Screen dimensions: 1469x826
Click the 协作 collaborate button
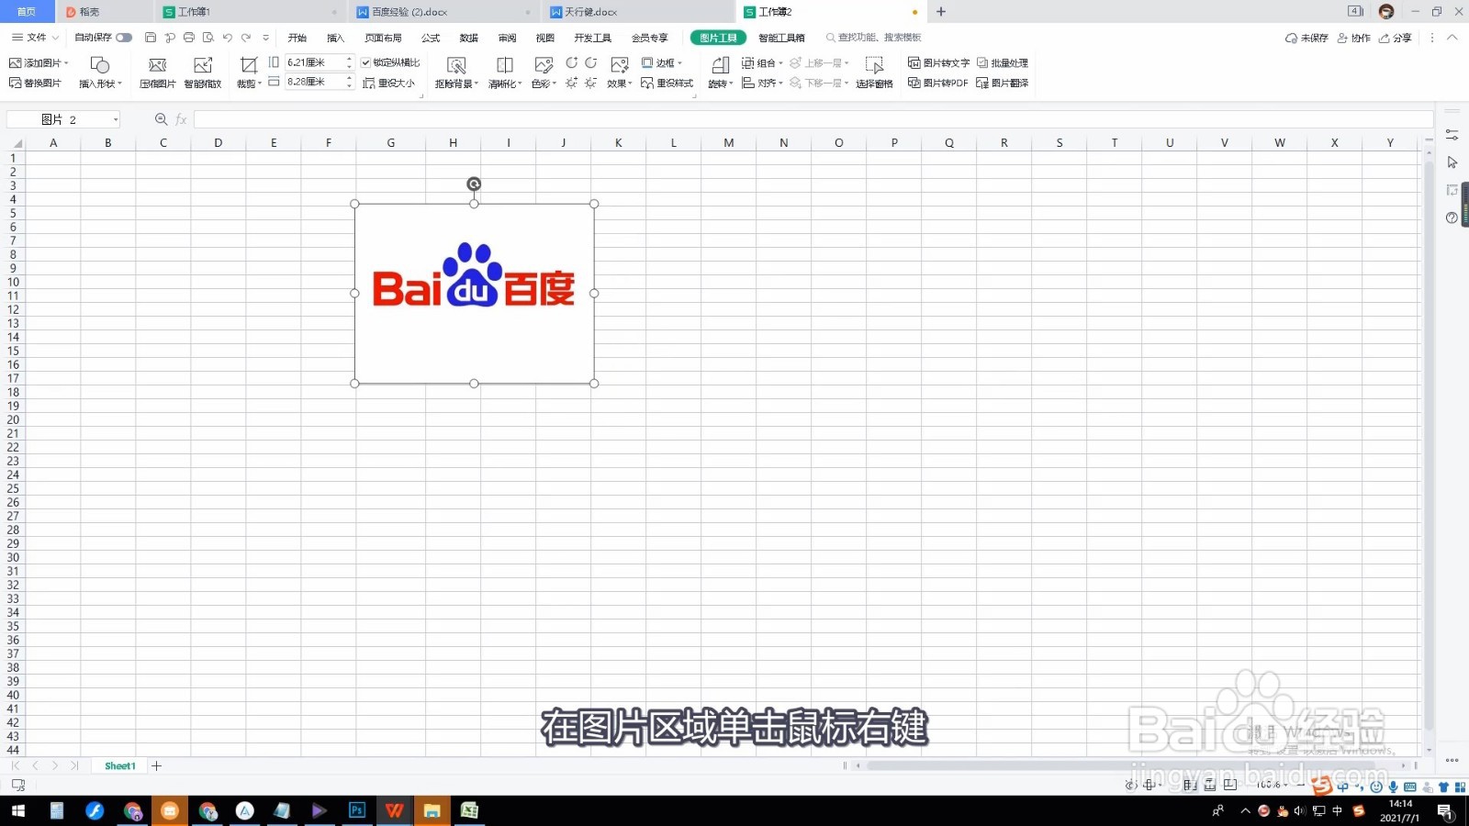pos(1353,38)
